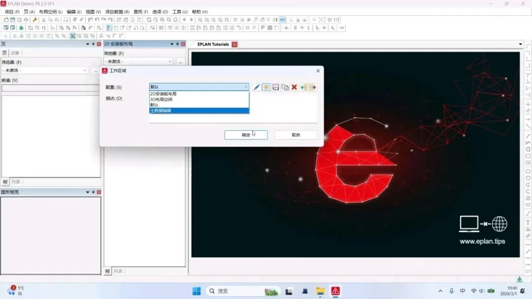Click the star new-configuration icon in dialog
The height and width of the screenshot is (299, 532).
(266, 88)
